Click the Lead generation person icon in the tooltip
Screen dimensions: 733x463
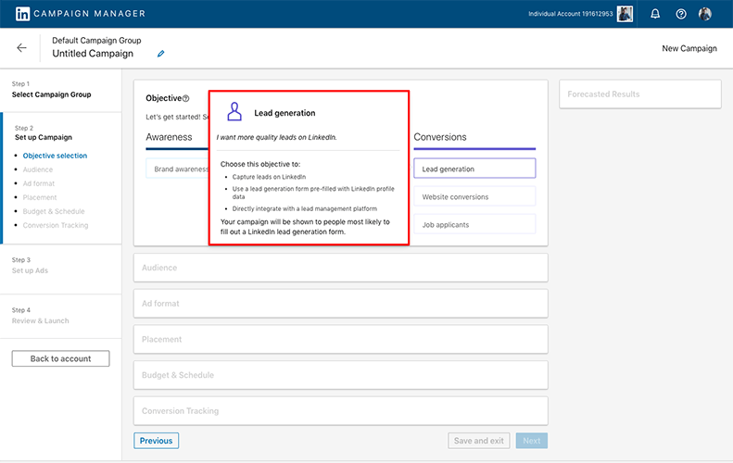coord(234,112)
